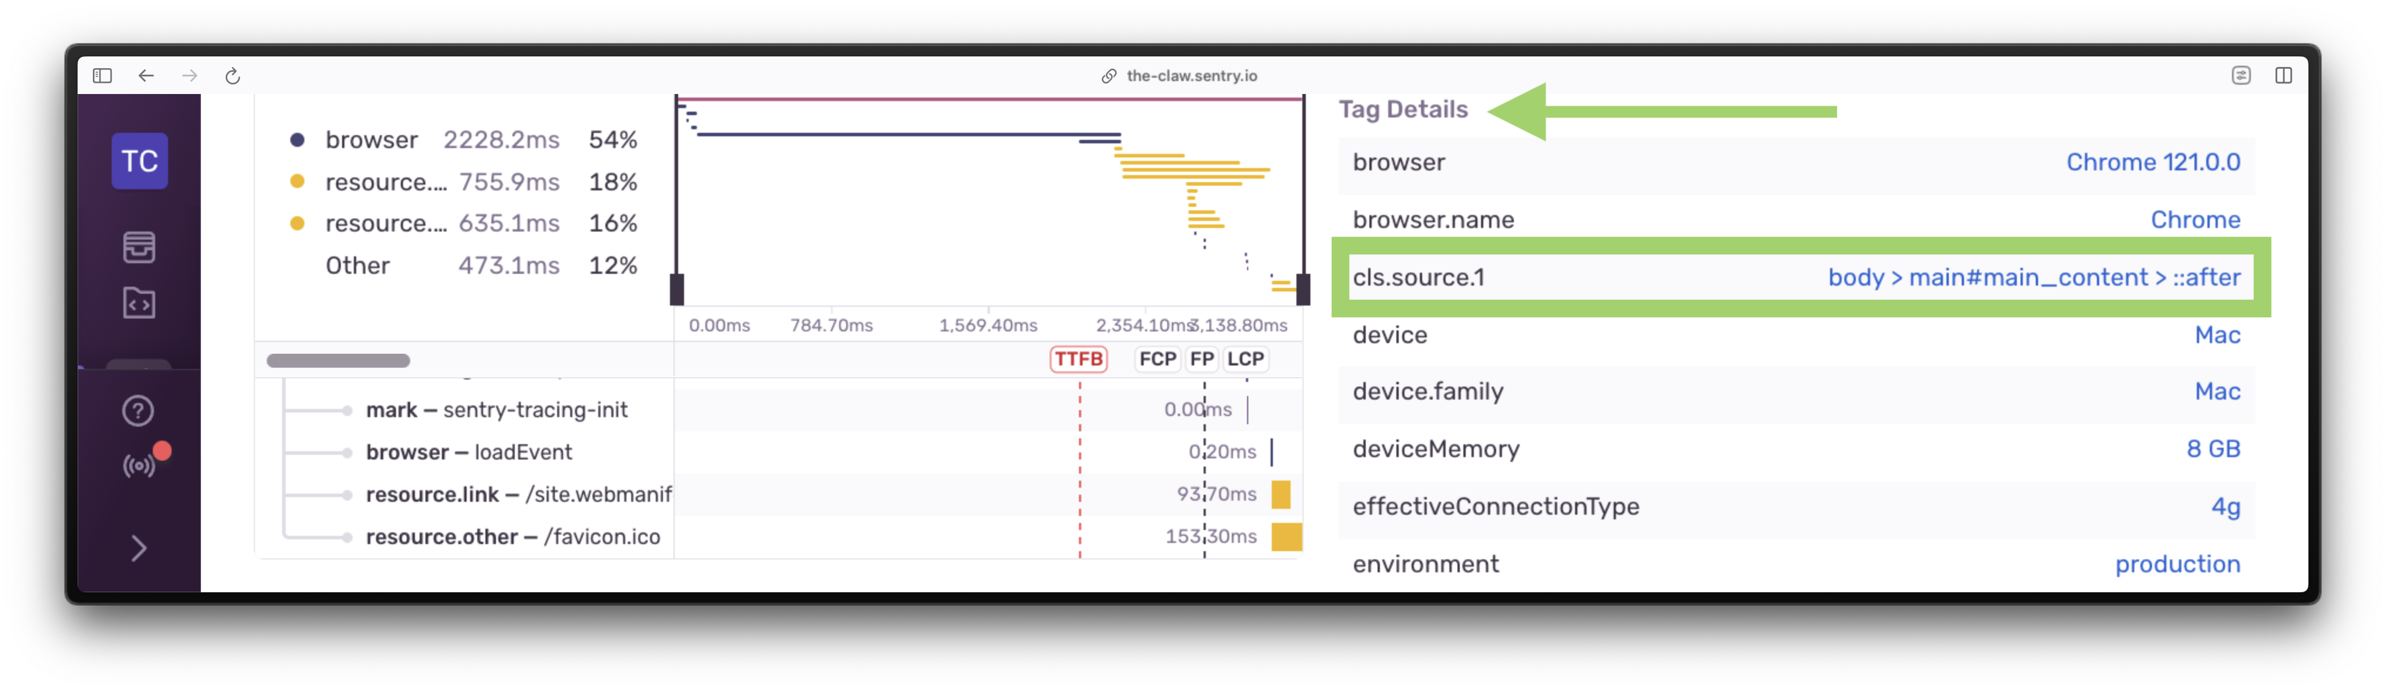Click the link icon beside the-claw.sentry.io
2386x691 pixels.
click(x=1109, y=76)
